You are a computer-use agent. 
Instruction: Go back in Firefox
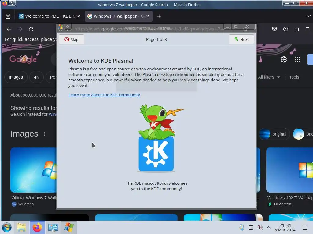pos(9,29)
